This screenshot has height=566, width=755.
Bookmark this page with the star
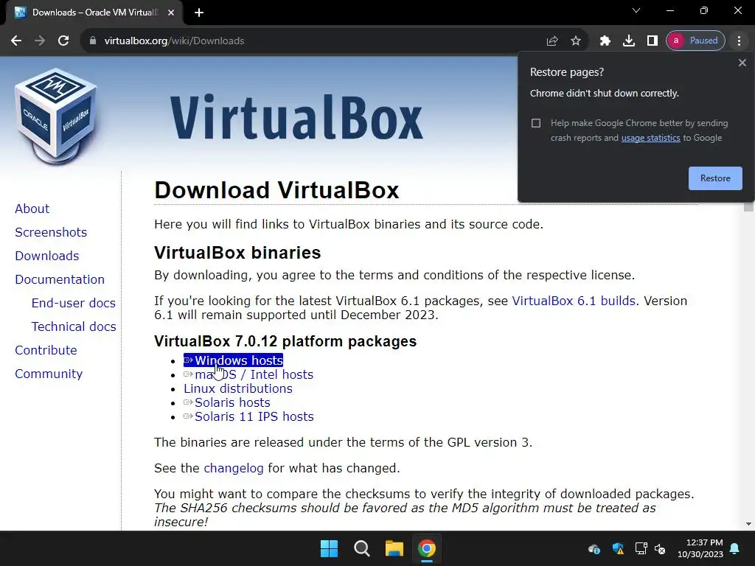coord(576,41)
